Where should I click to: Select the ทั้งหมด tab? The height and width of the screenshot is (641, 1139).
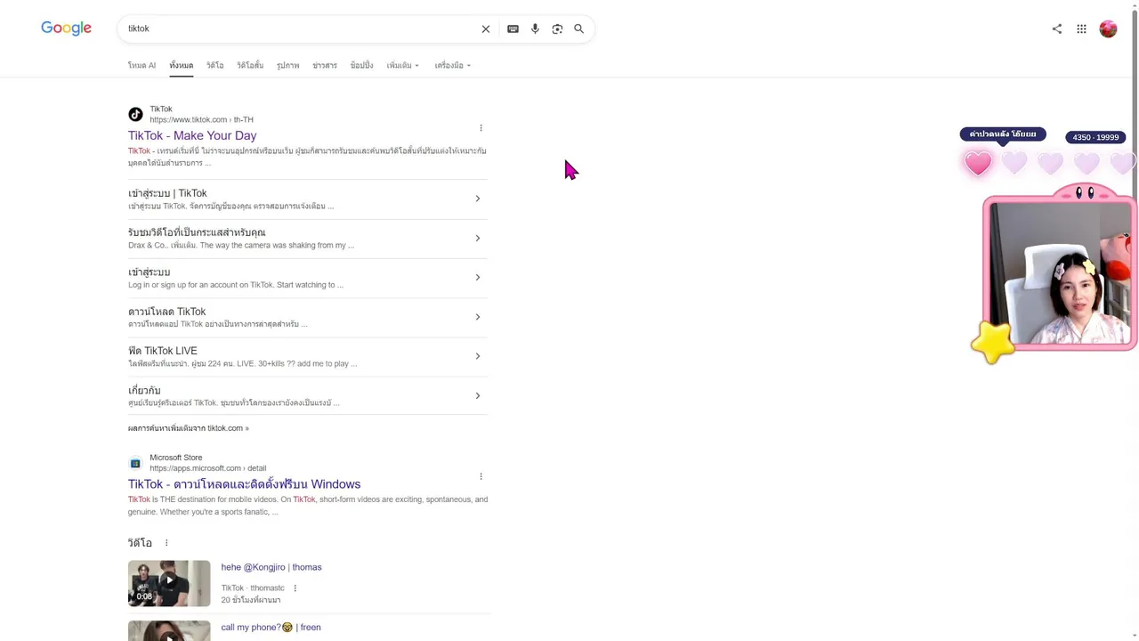click(181, 66)
